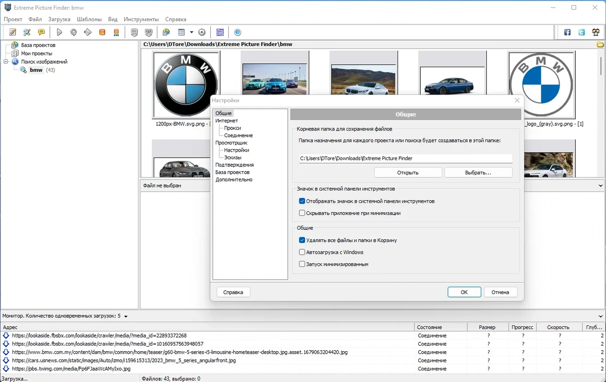Open the Загрузка menu
The image size is (606, 382).
[x=60, y=19]
